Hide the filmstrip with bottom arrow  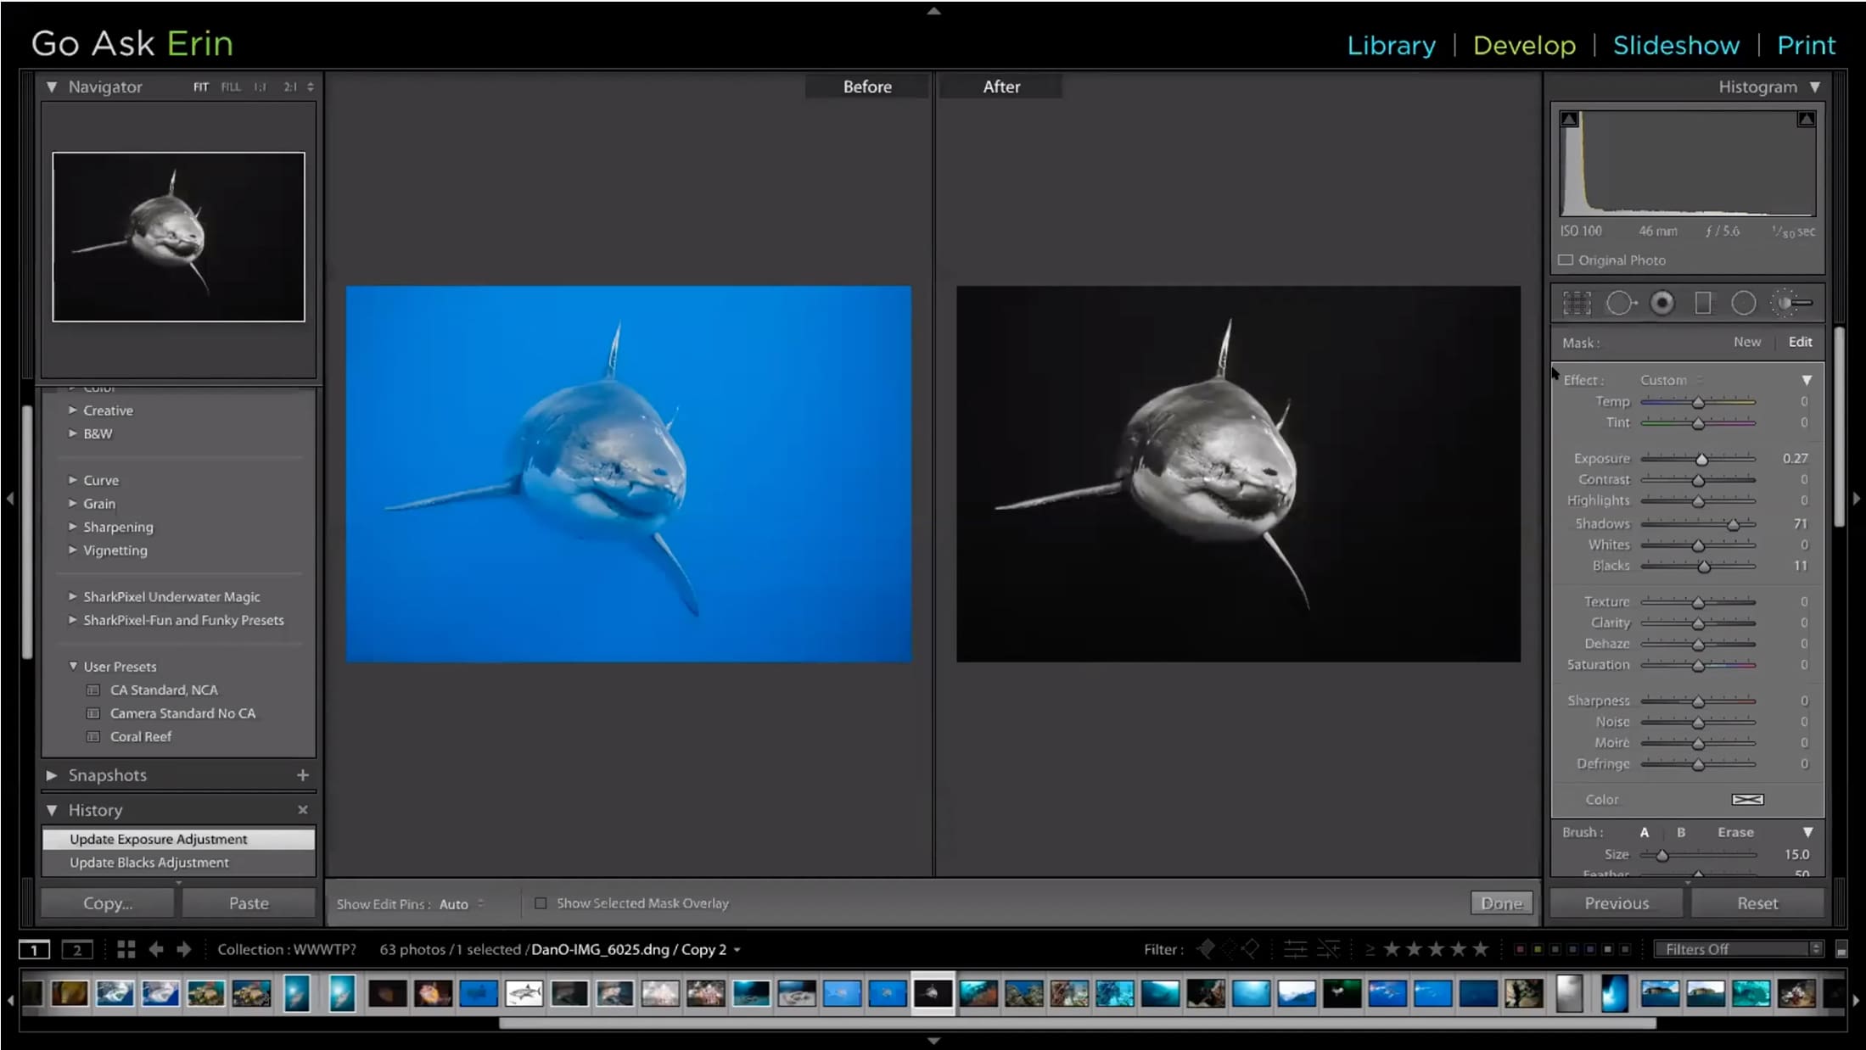(x=933, y=1041)
